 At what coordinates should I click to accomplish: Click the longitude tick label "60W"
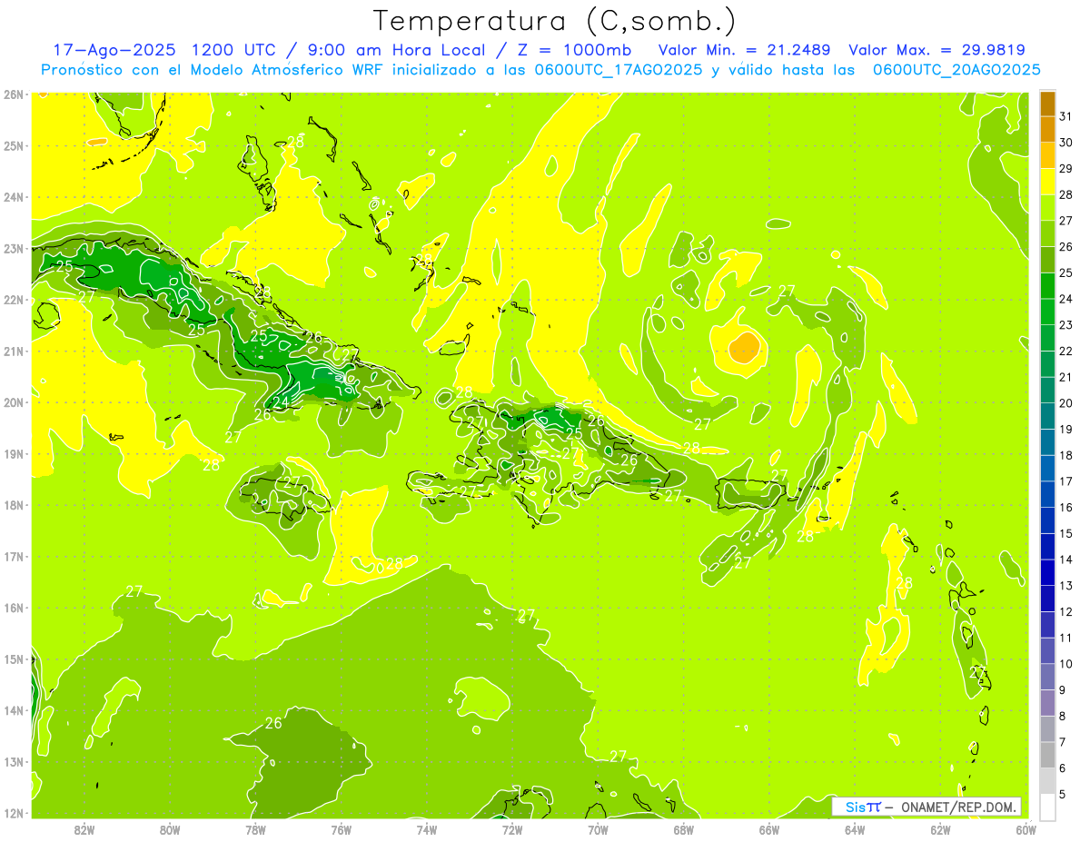coord(1026,829)
